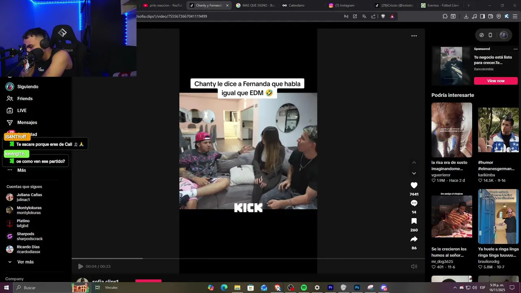Screen dimensions: 521x293
Task: Open Photoshop from the taskbar
Action: tap(357, 288)
